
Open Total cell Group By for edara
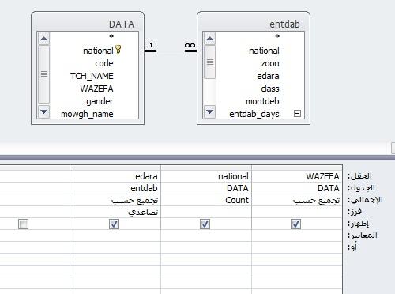pyautogui.click(x=115, y=200)
